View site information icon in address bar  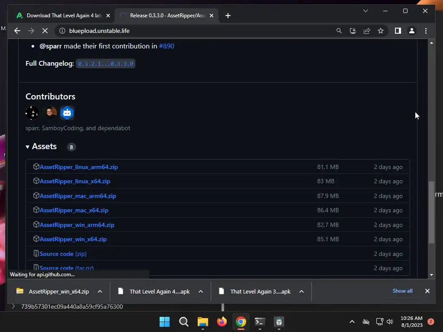click(x=62, y=31)
